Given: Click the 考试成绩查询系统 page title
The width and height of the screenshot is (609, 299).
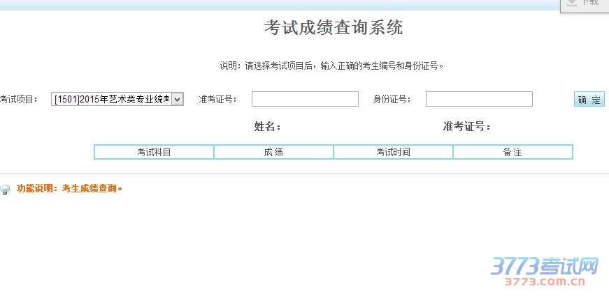Looking at the screenshot, I should click(334, 28).
